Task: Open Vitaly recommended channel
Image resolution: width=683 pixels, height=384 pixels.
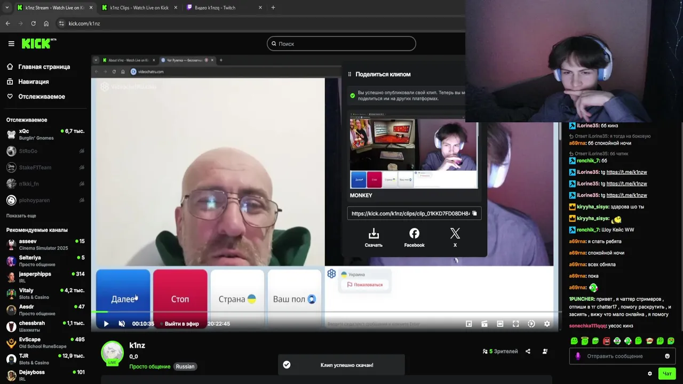Action: (45, 294)
